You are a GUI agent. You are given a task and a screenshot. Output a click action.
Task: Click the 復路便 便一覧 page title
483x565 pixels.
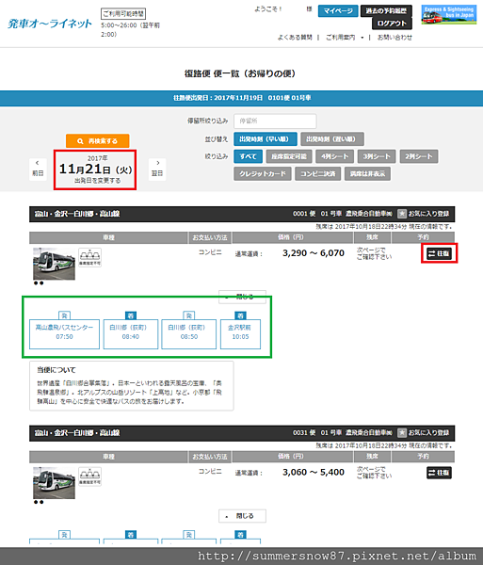[240, 73]
